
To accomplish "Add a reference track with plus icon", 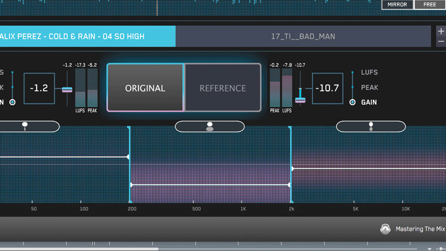I will 441,31.
